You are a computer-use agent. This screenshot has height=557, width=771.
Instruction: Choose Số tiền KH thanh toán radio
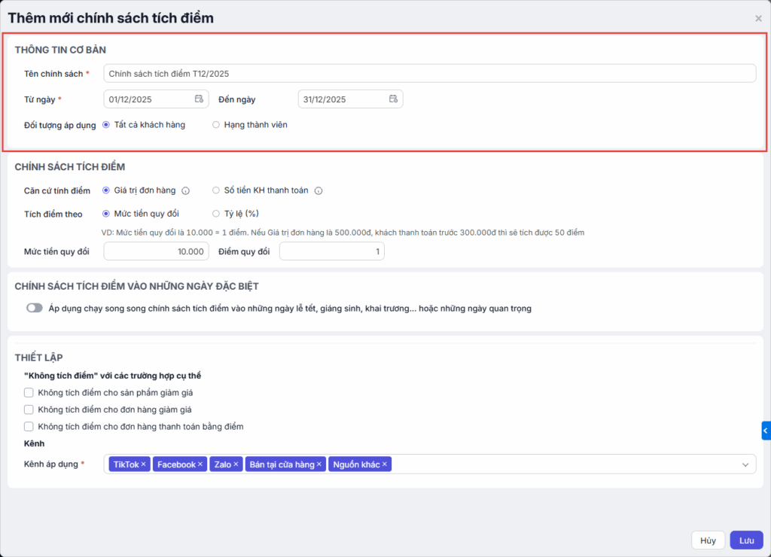(x=216, y=190)
